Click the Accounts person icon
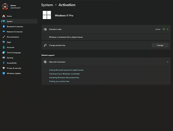Screen dimensions: 173x131 4,47
